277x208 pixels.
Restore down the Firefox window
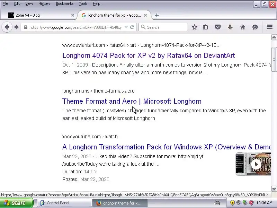point(264,5)
